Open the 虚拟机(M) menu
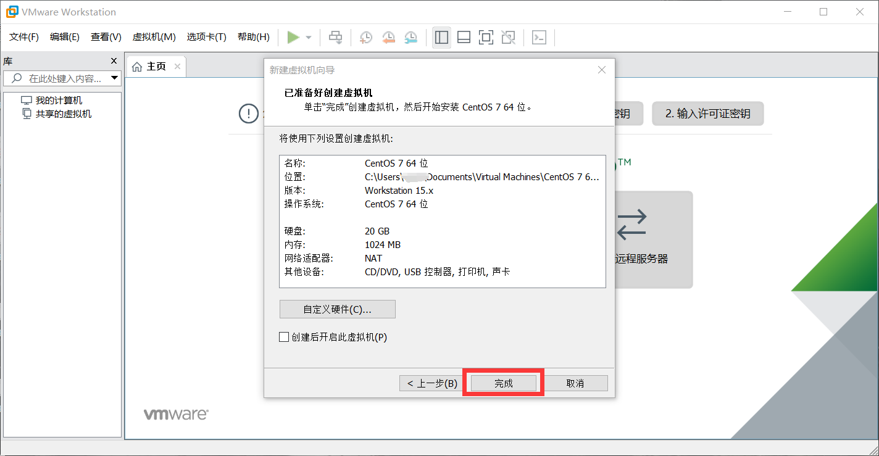Viewport: 879px width, 456px height. [154, 37]
